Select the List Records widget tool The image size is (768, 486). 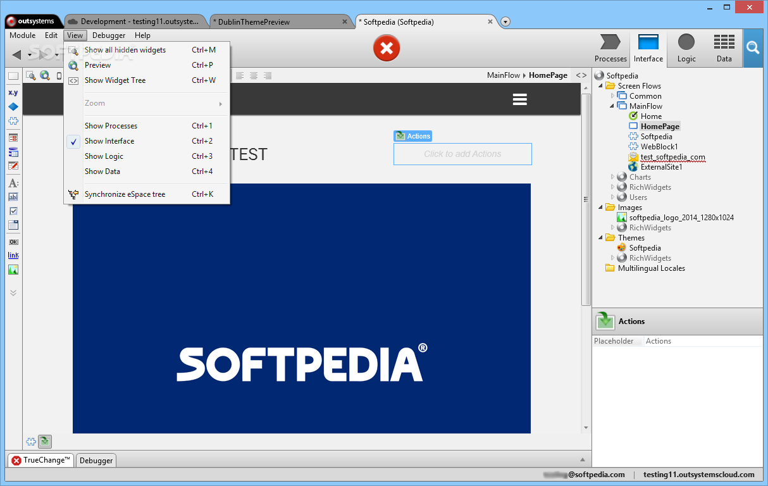(13, 137)
